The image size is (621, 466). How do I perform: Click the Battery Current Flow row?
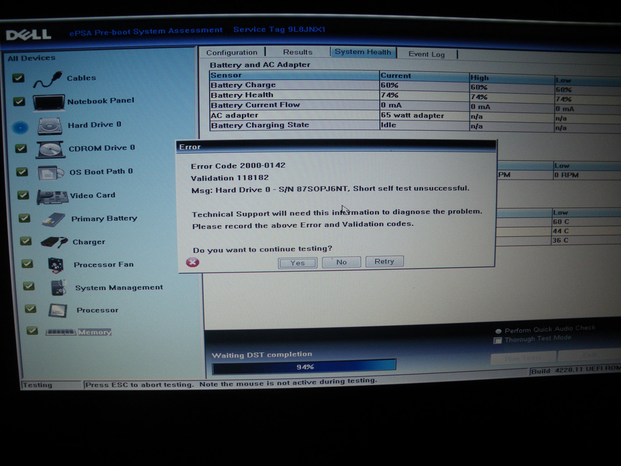(x=416, y=106)
